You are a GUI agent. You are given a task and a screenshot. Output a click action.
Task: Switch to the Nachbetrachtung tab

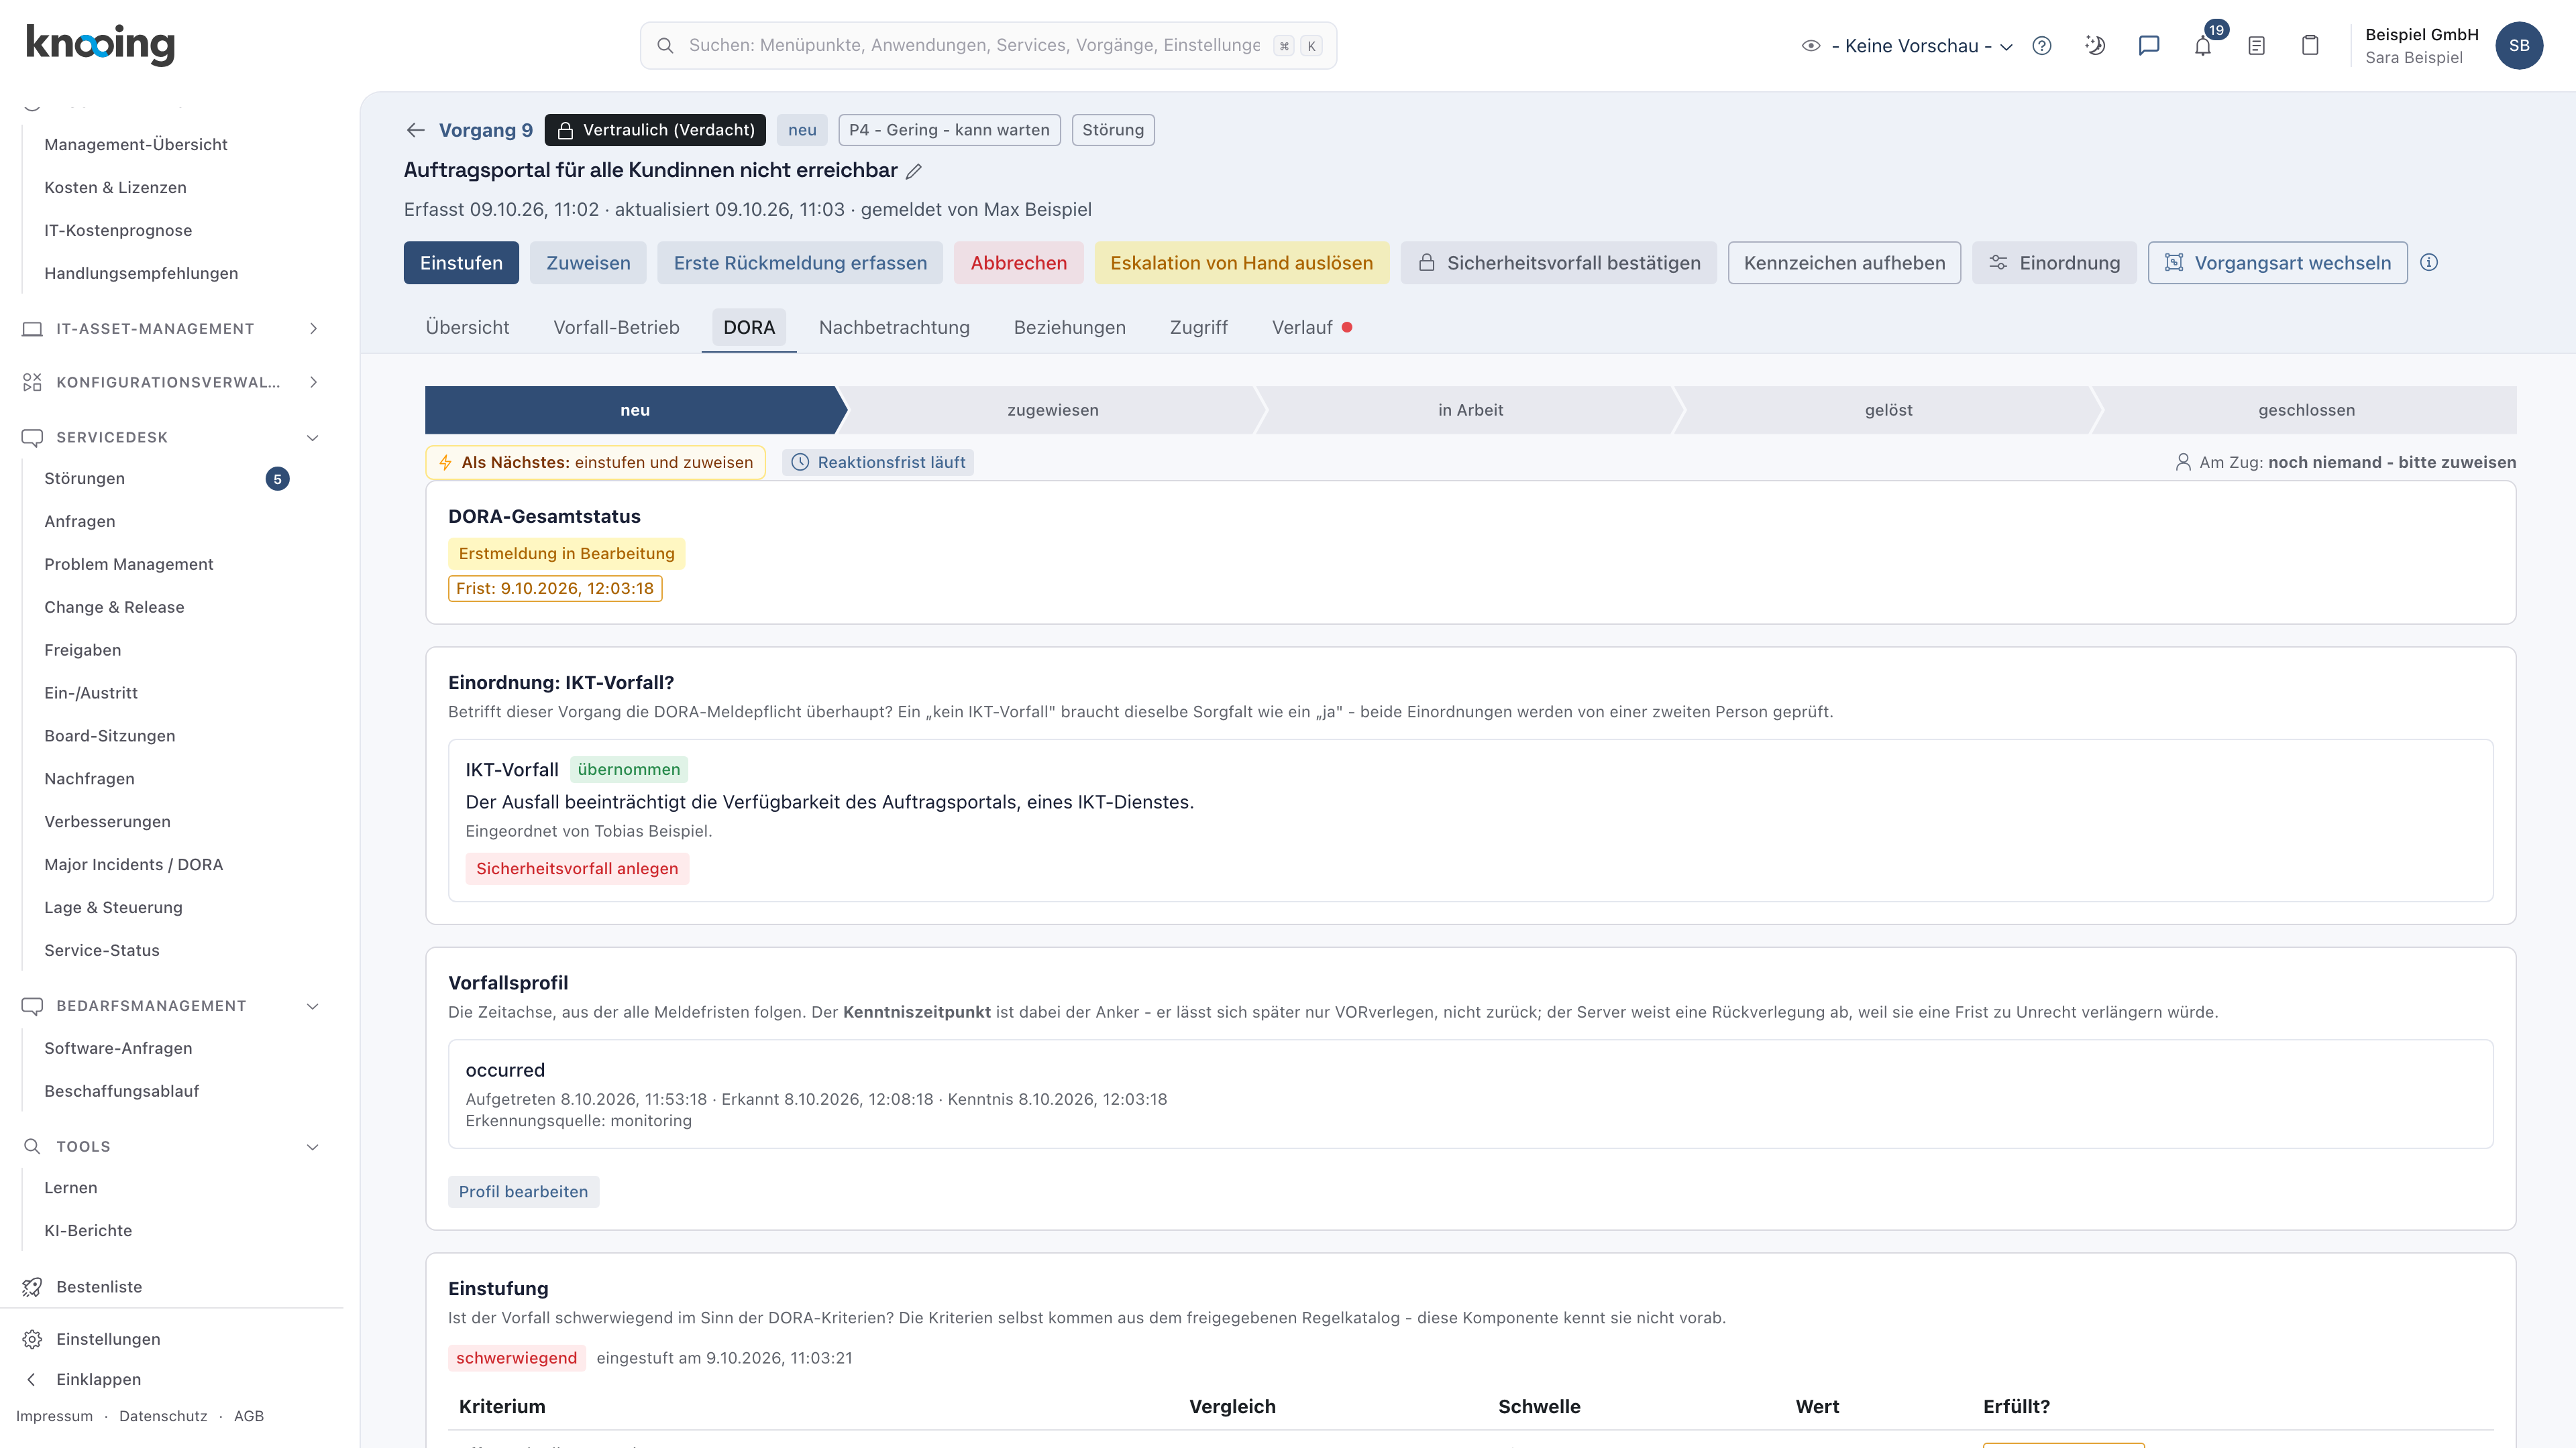point(894,328)
